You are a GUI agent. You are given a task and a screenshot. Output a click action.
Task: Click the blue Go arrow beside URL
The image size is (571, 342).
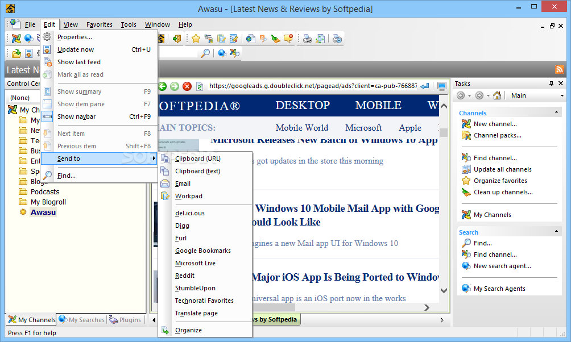tap(425, 86)
